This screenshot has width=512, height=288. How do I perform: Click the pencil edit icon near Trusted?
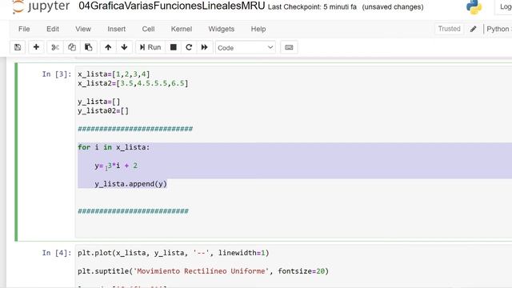473,29
